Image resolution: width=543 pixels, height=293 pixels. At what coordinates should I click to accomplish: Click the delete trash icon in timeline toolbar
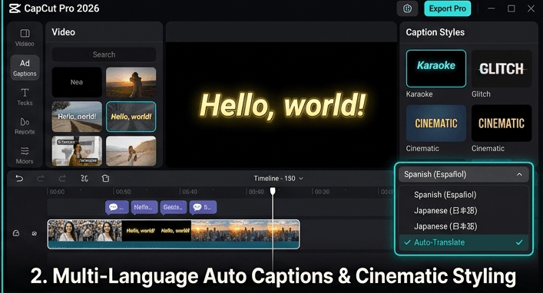(x=106, y=179)
